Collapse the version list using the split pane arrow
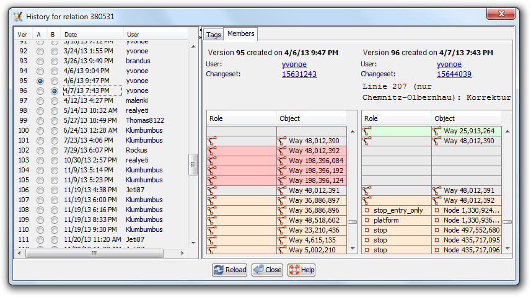The width and height of the screenshot is (531, 297). (201, 30)
